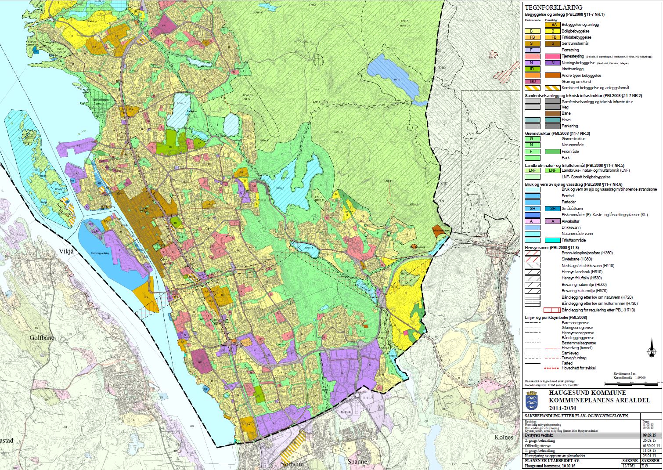Click the Vikjå place label on map
Viewport: 663px width, 470px height.
tap(65, 251)
